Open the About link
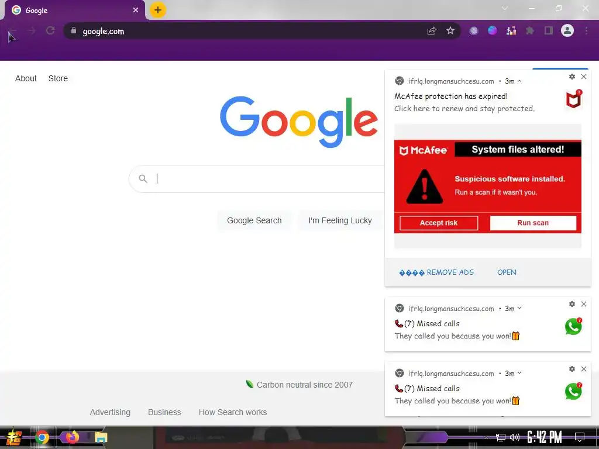 click(x=26, y=78)
